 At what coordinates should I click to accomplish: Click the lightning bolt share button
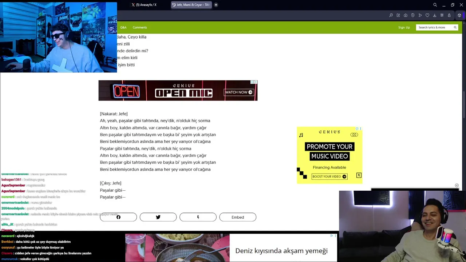coord(198,217)
